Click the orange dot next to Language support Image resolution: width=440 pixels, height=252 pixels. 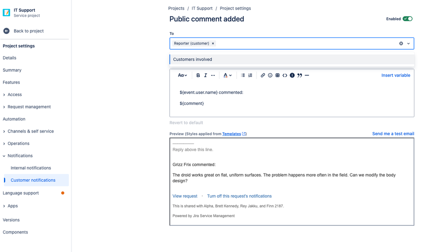(x=63, y=193)
